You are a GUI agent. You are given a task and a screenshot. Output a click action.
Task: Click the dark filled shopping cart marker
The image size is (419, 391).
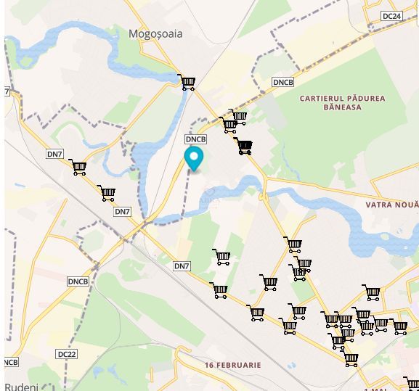(x=243, y=147)
